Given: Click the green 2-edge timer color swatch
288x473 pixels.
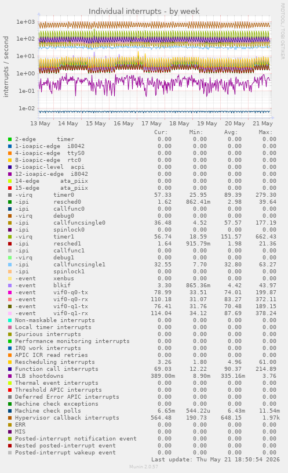Looking at the screenshot, I should tap(10, 139).
